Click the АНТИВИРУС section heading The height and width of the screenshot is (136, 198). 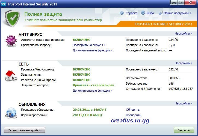[x=30, y=35]
